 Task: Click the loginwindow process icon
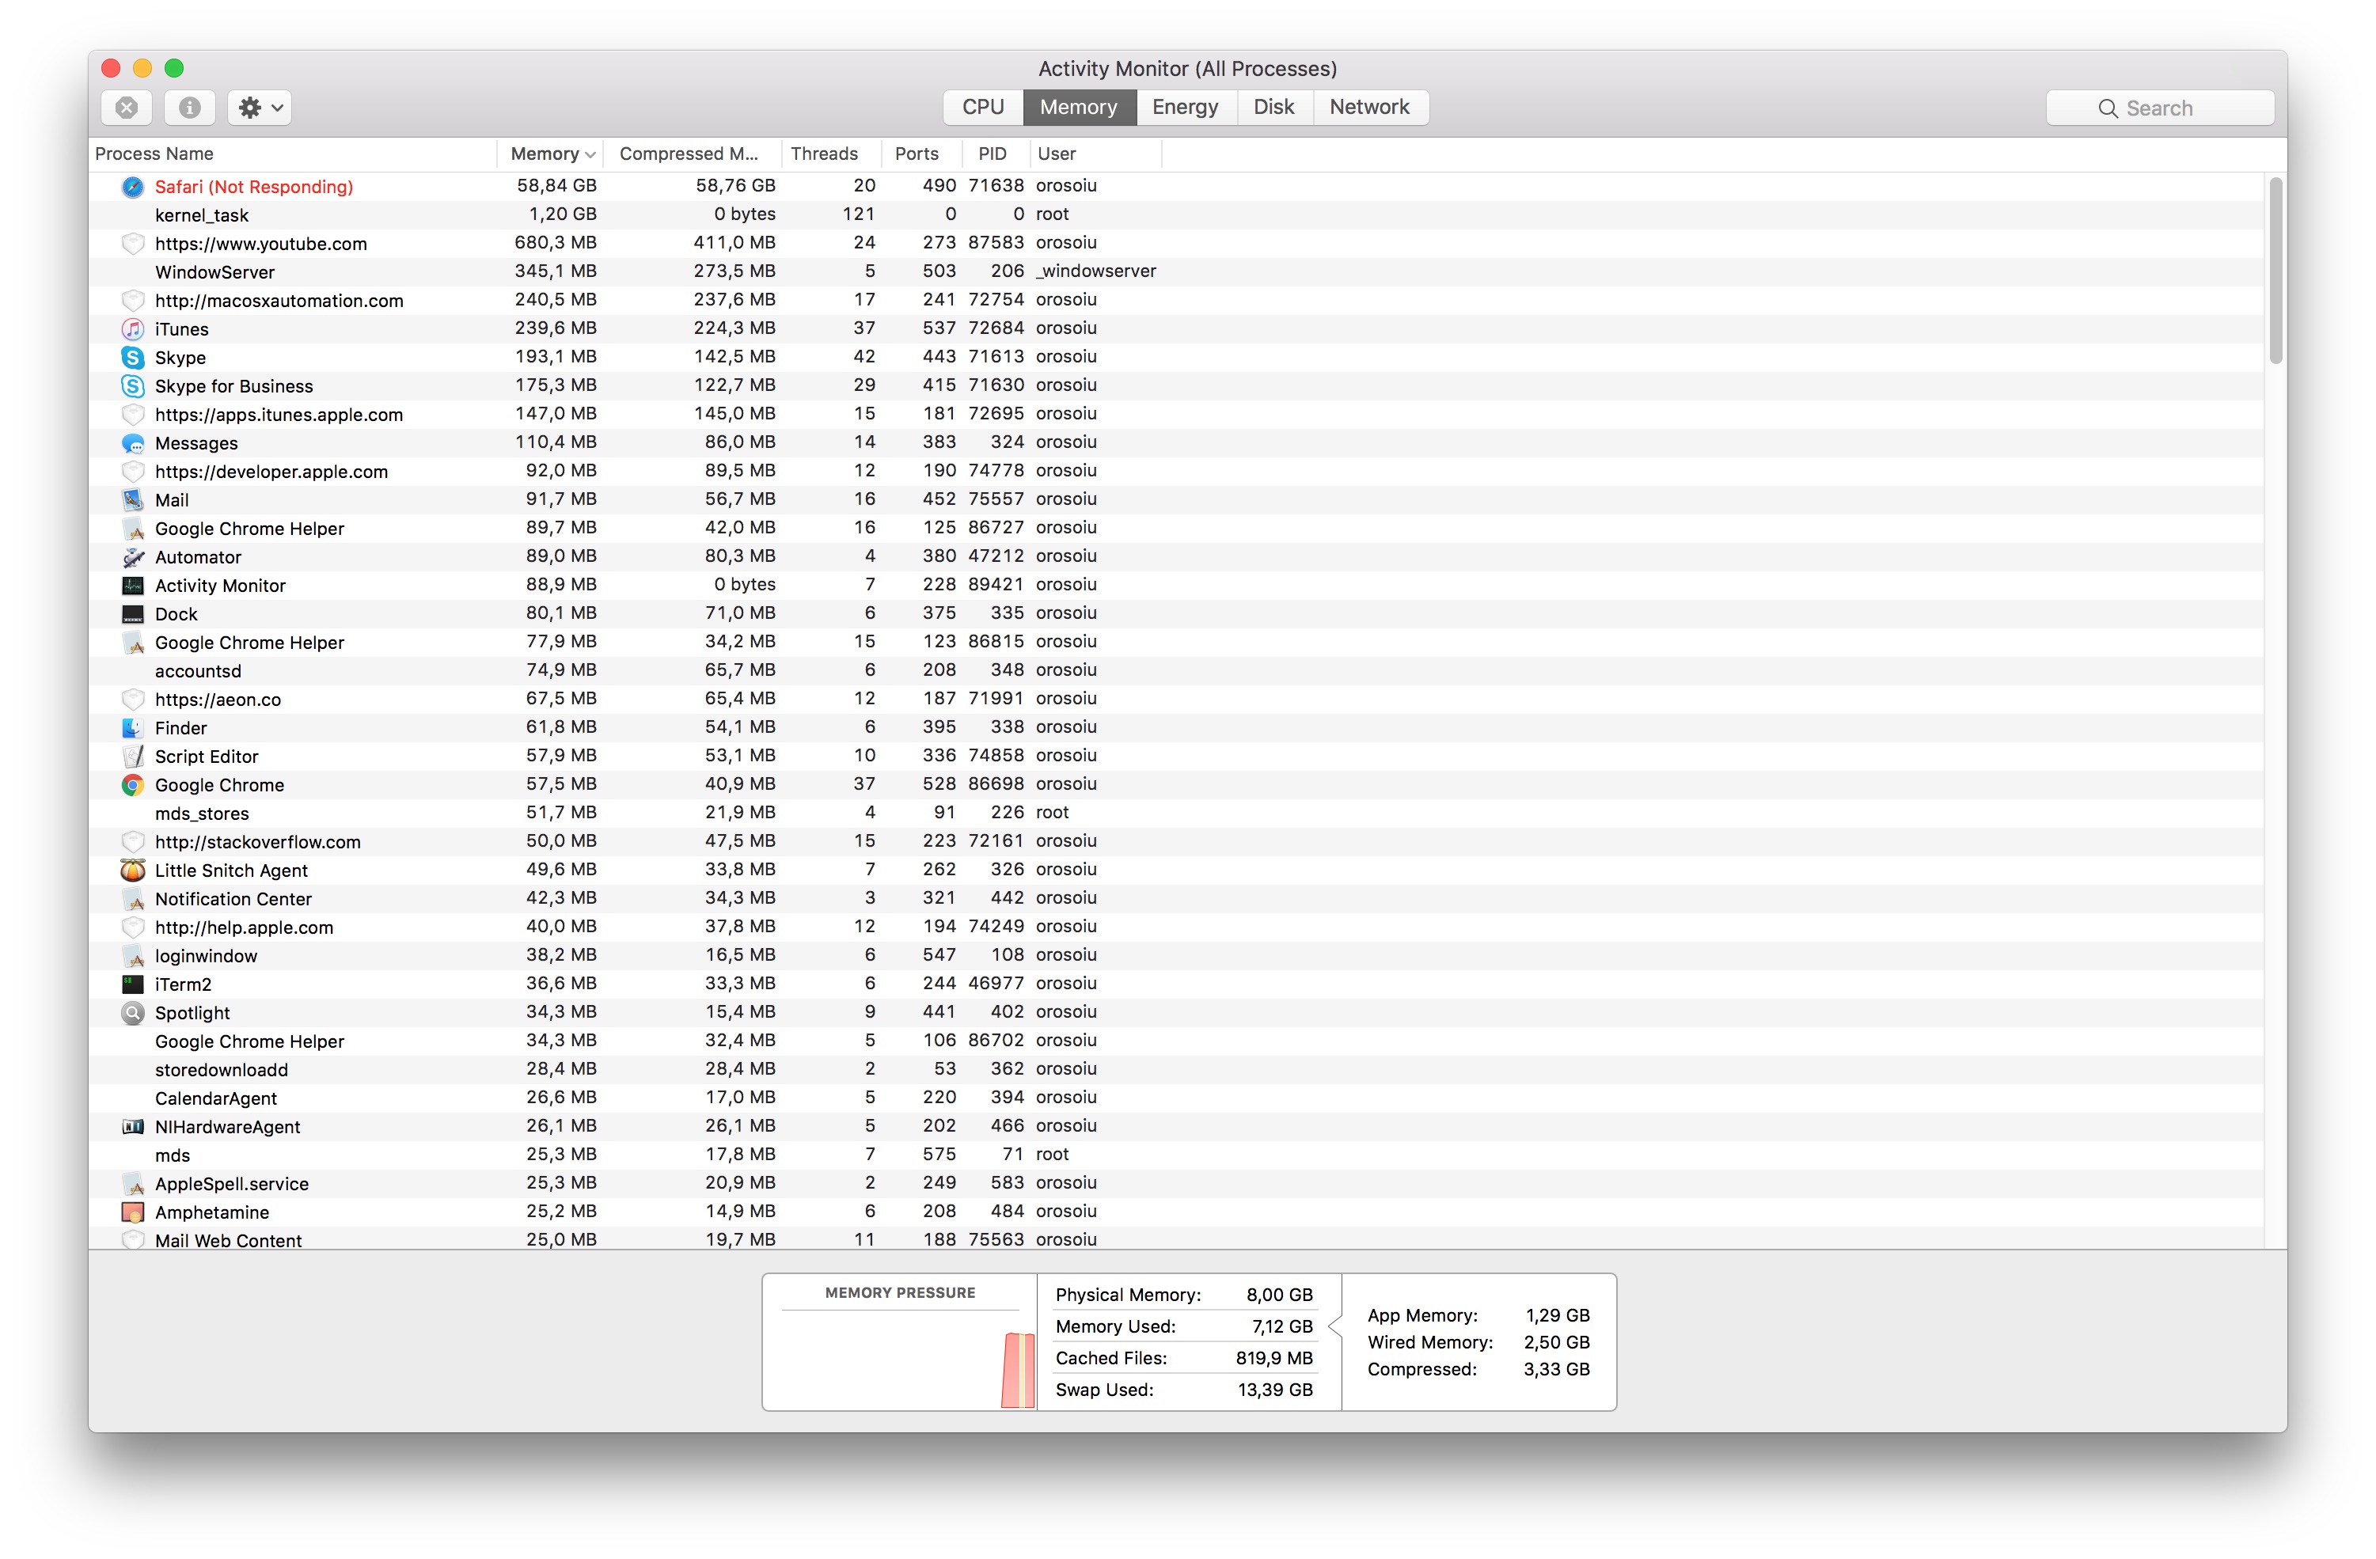coord(133,956)
